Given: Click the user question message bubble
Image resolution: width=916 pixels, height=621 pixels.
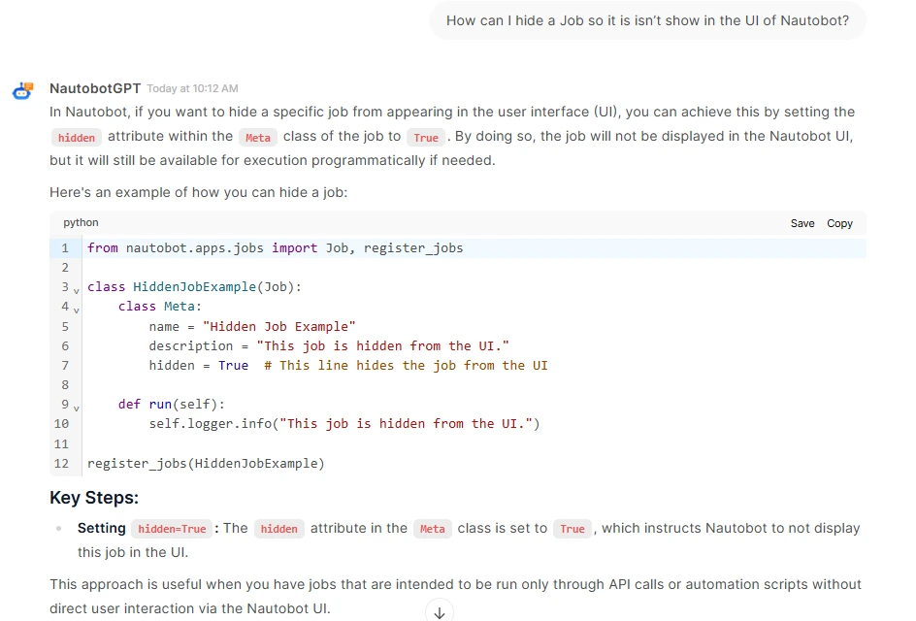Looking at the screenshot, I should [x=647, y=20].
